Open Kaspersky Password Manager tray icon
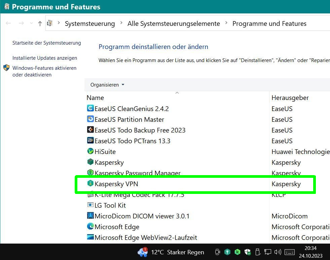Image resolution: width=330 pixels, height=260 pixels. click(x=227, y=252)
